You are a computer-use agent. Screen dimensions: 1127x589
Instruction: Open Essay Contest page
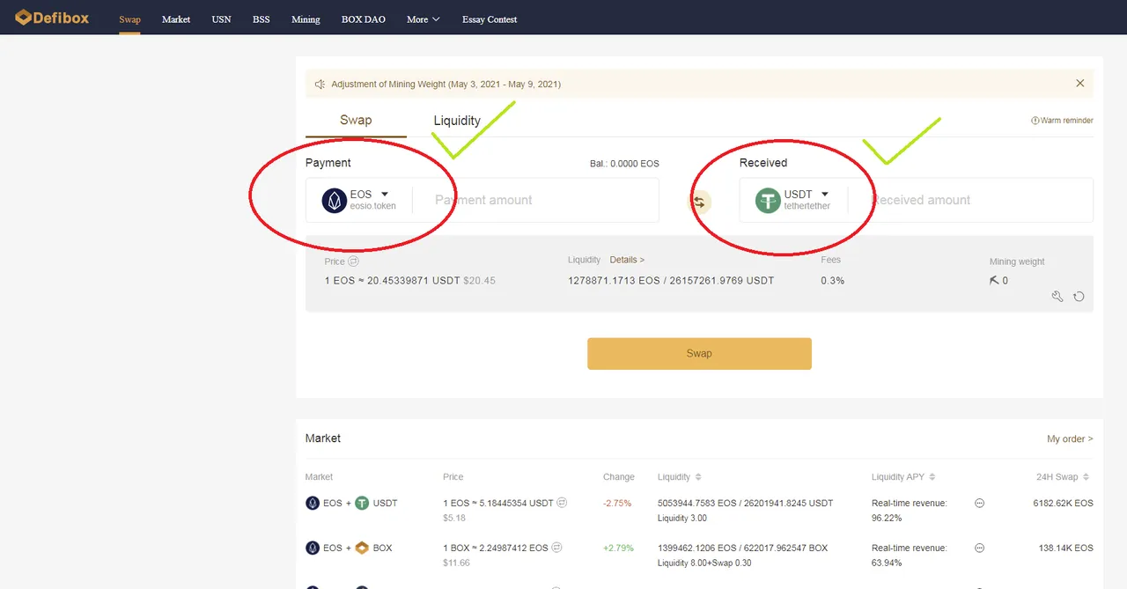(x=490, y=19)
